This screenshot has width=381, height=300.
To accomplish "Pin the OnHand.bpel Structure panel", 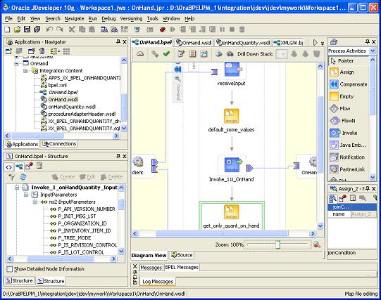I will (118, 156).
